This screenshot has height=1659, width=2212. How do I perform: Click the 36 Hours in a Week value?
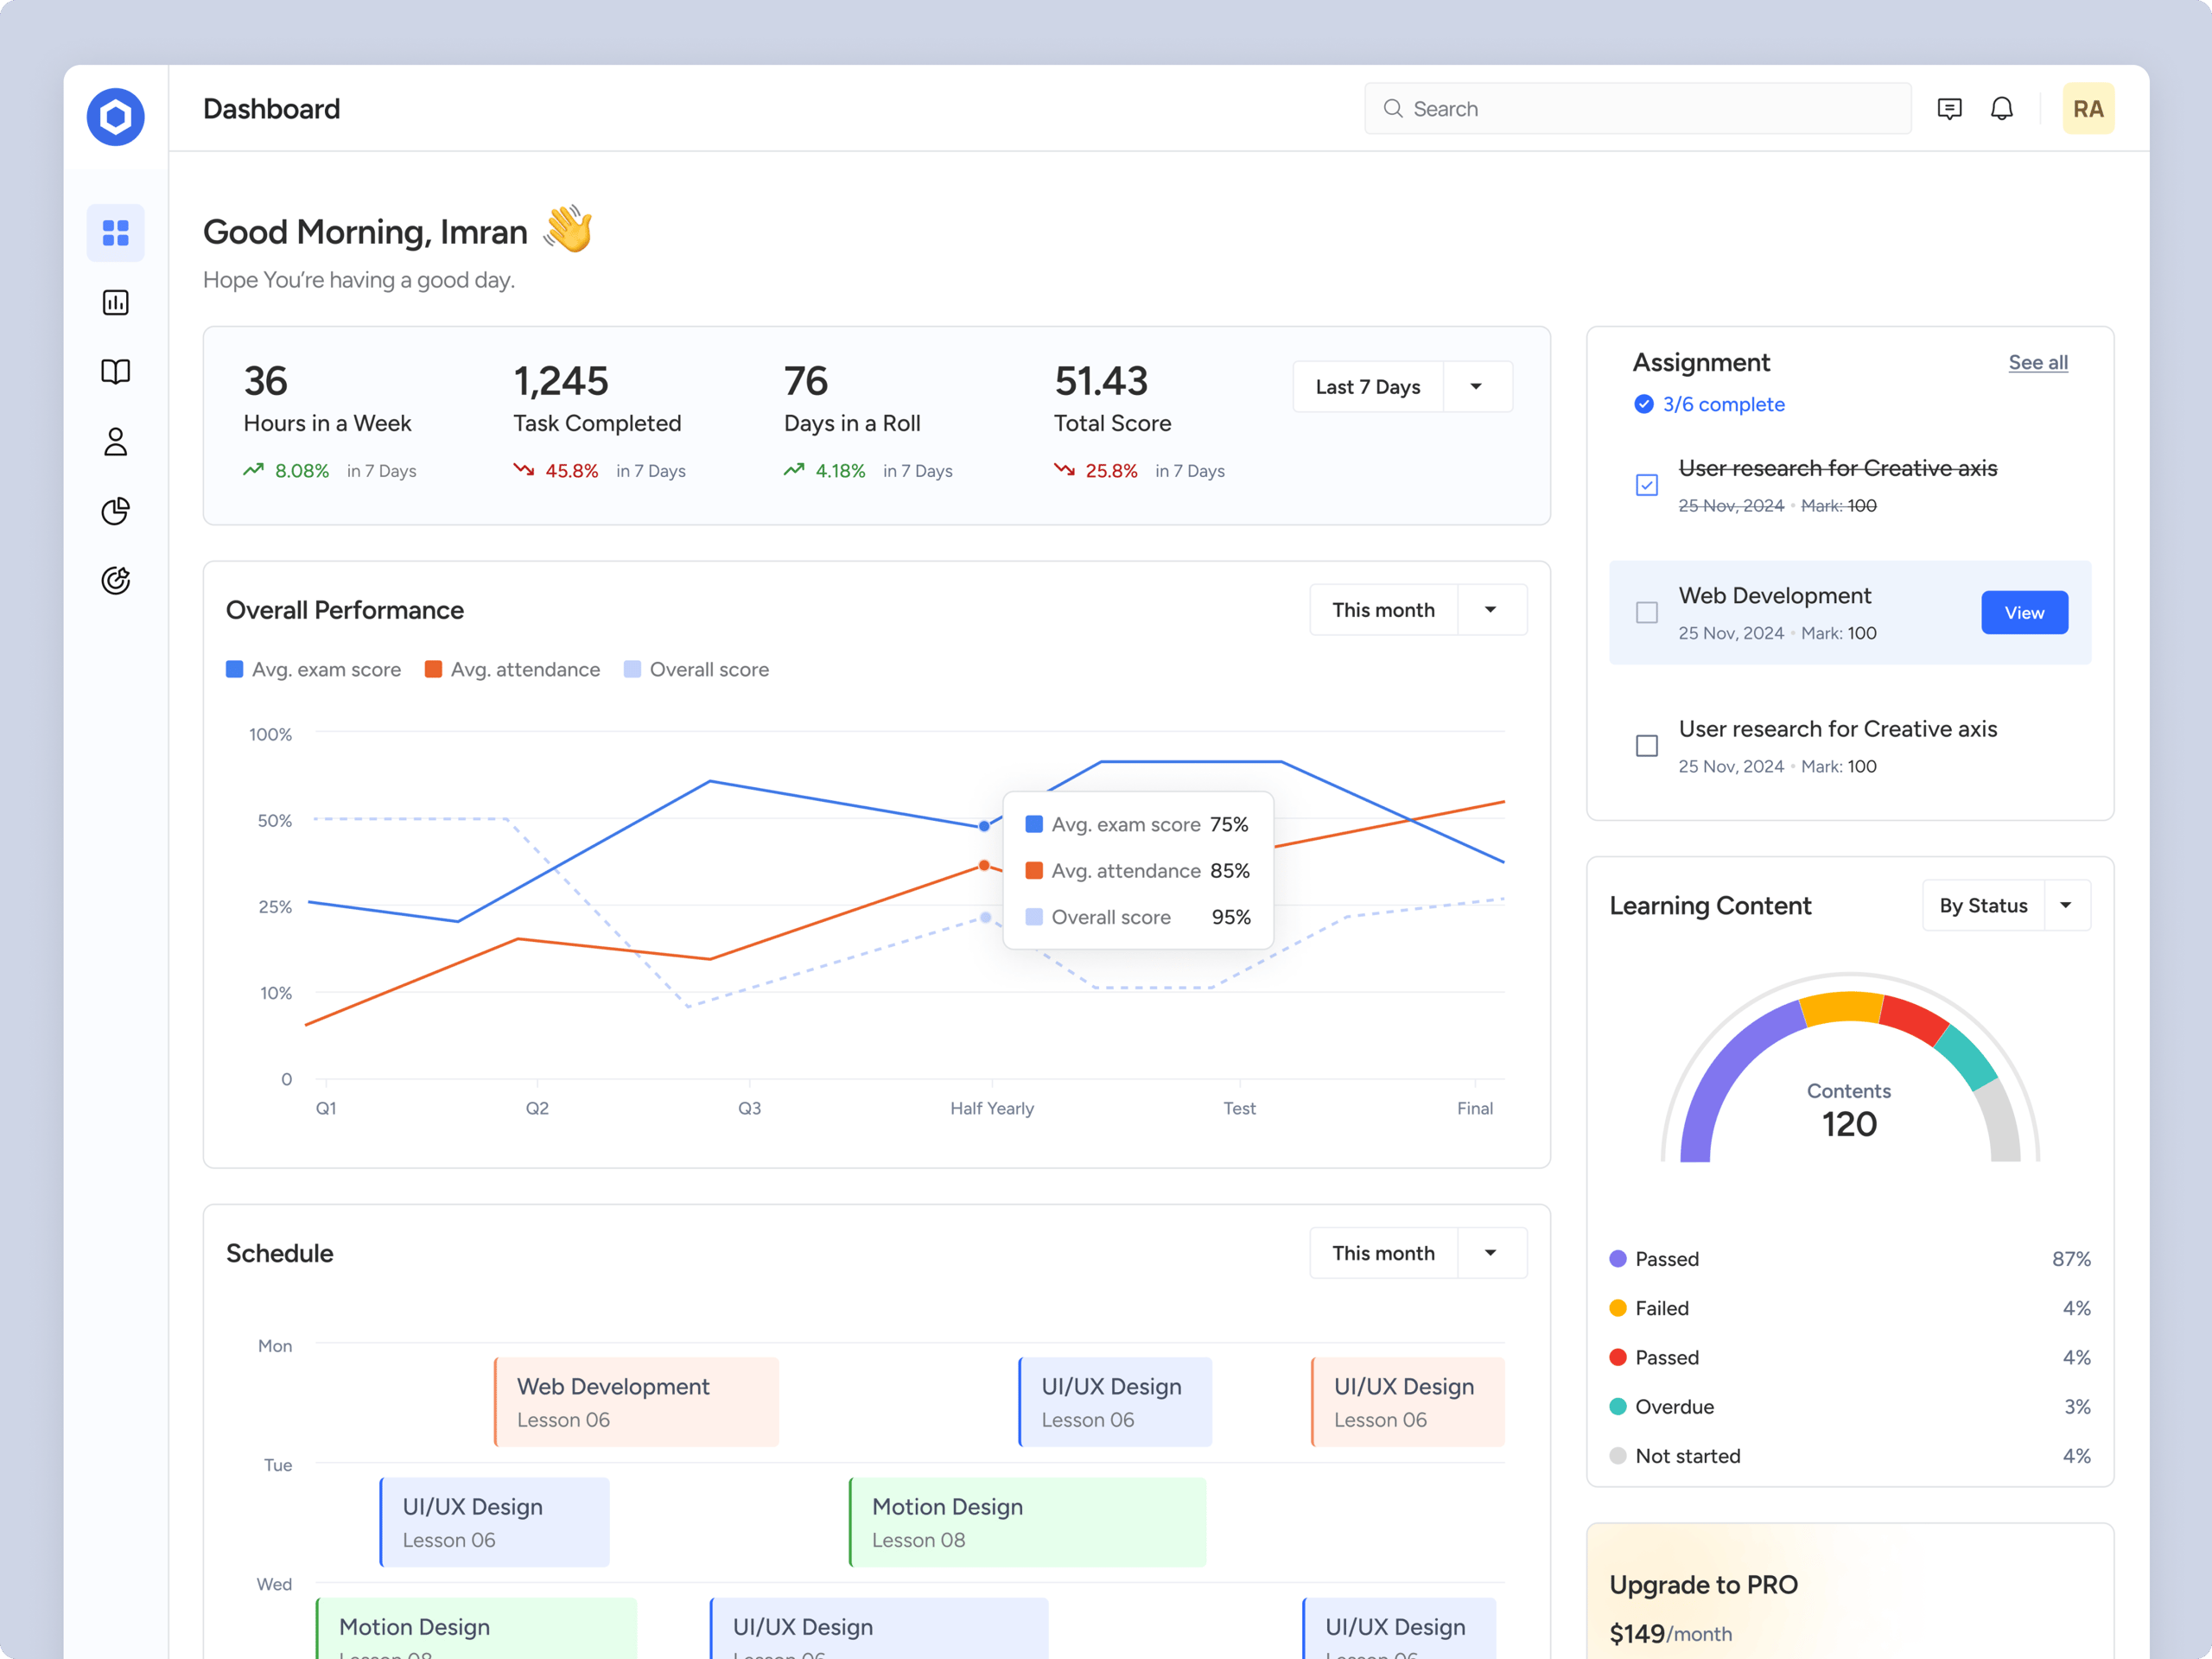click(266, 381)
